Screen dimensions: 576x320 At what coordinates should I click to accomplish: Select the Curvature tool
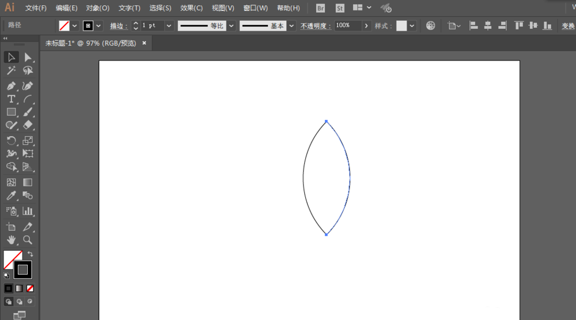(28, 86)
